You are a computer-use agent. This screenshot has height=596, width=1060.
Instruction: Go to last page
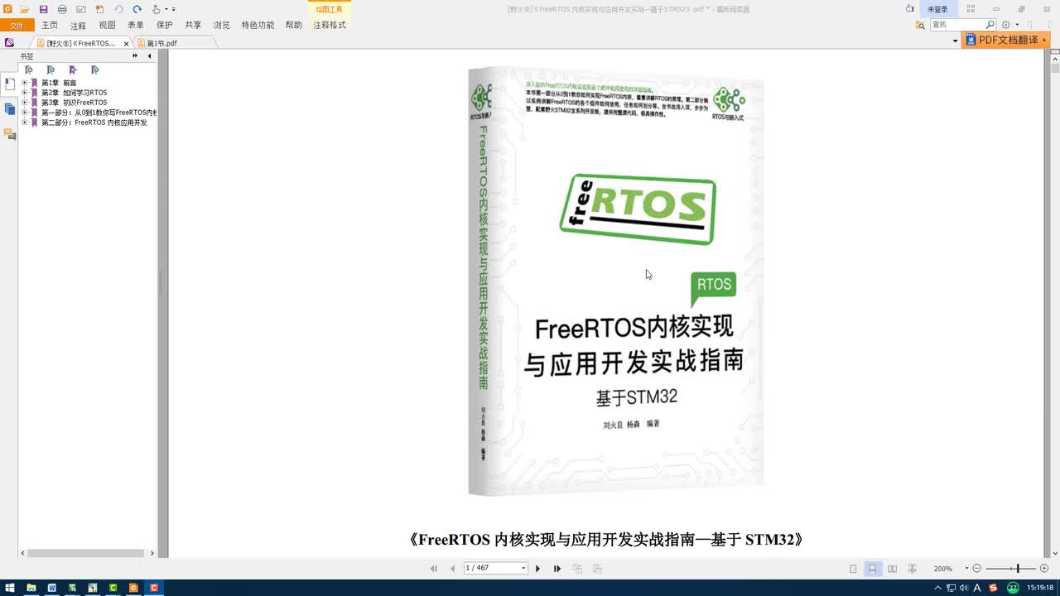(x=557, y=569)
